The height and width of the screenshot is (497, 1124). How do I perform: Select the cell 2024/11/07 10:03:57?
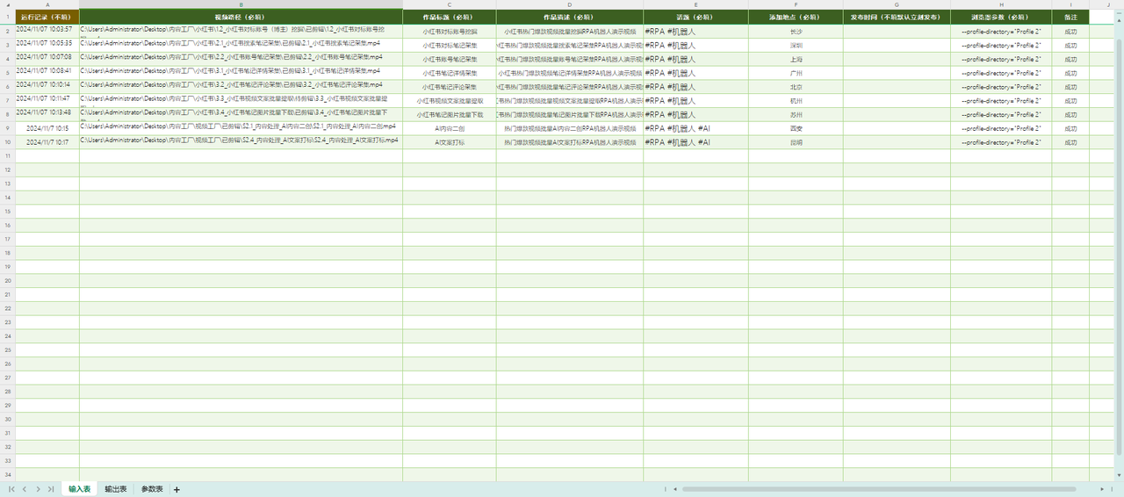click(x=47, y=31)
